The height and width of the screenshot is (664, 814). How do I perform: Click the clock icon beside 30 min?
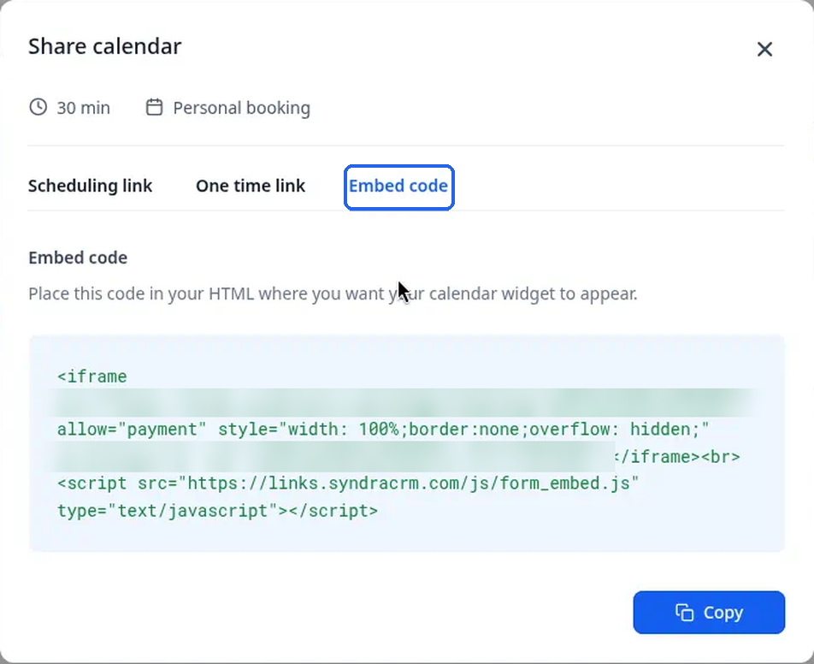[x=38, y=107]
